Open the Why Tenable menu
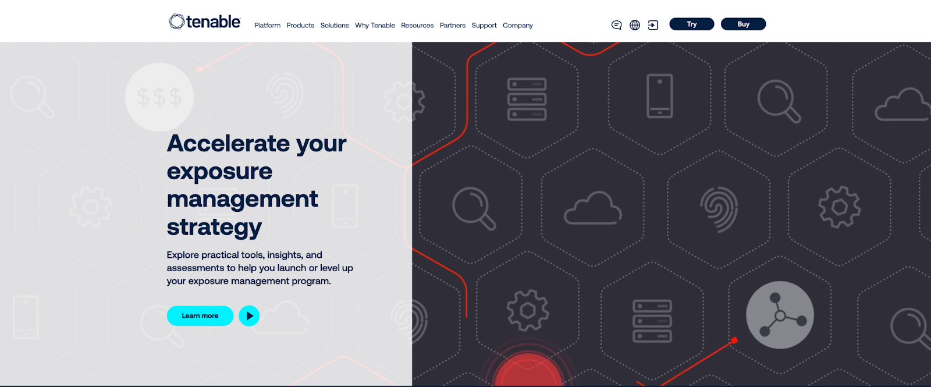931x387 pixels. (x=375, y=26)
